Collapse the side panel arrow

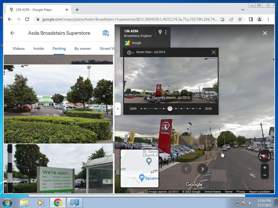tap(118, 109)
